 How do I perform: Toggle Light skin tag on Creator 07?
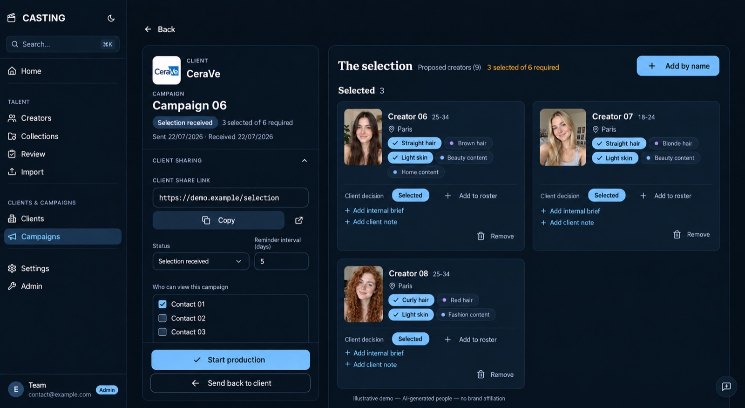pyautogui.click(x=615, y=158)
